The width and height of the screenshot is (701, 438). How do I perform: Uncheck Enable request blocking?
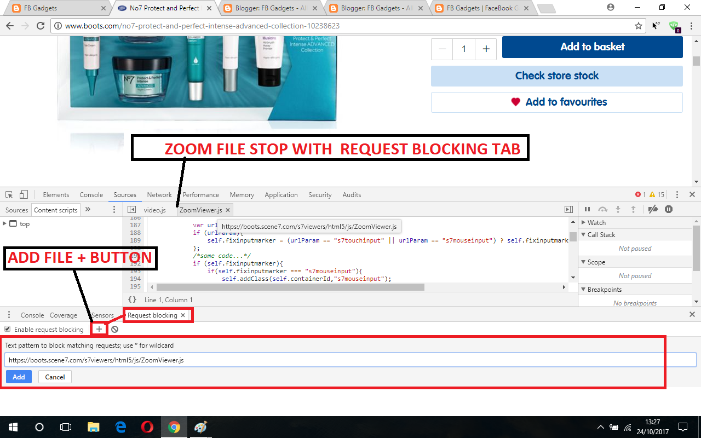(7, 329)
